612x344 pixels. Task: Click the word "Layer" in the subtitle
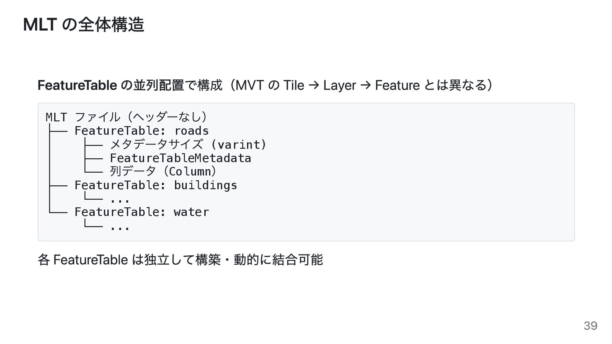(339, 85)
